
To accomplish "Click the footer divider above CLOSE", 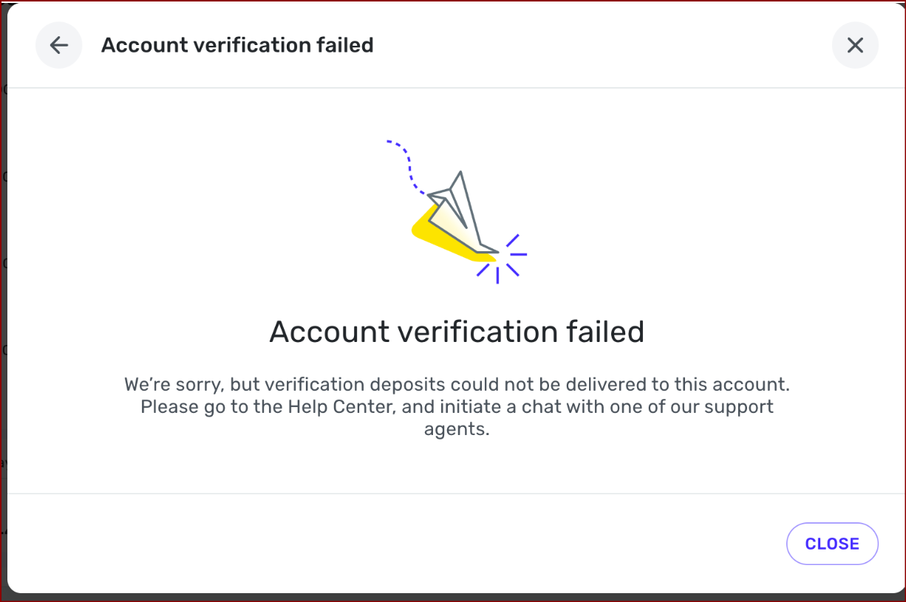I will [x=457, y=493].
